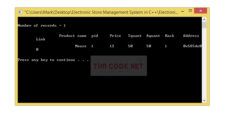226x120 pixels.
Task: Close the Electronic Store Management console window
Action: click(x=200, y=11)
